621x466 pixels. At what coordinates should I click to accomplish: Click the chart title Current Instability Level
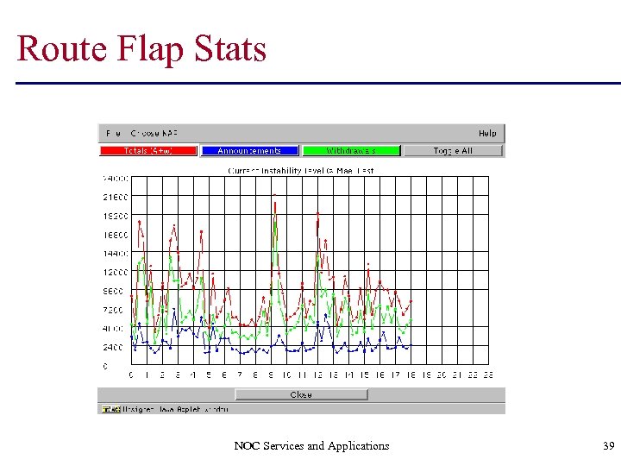click(x=301, y=171)
